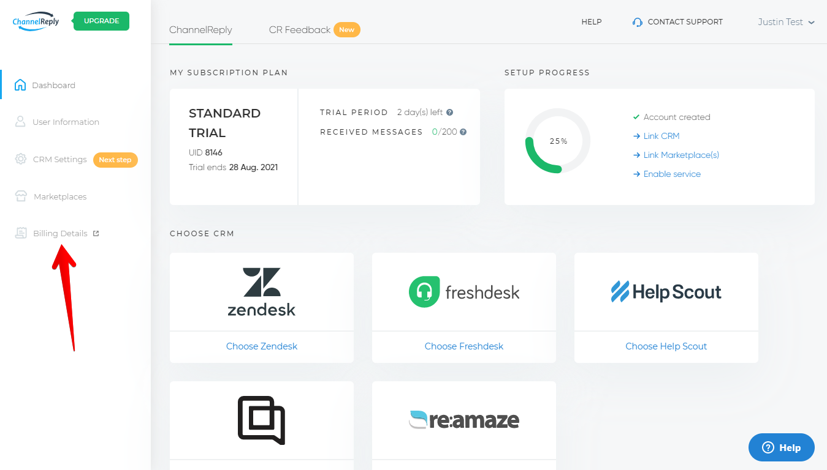Click Choose Zendesk
827x470 pixels.
(262, 346)
